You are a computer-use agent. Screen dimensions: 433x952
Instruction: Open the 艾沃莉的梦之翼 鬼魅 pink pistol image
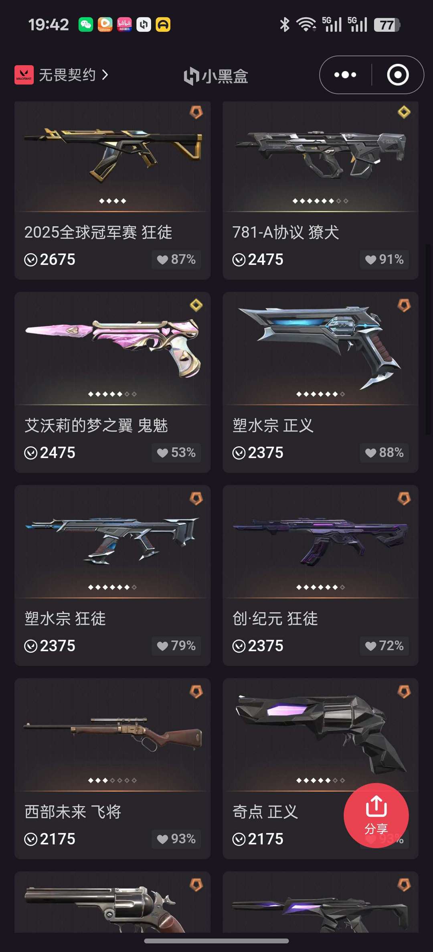click(x=113, y=348)
